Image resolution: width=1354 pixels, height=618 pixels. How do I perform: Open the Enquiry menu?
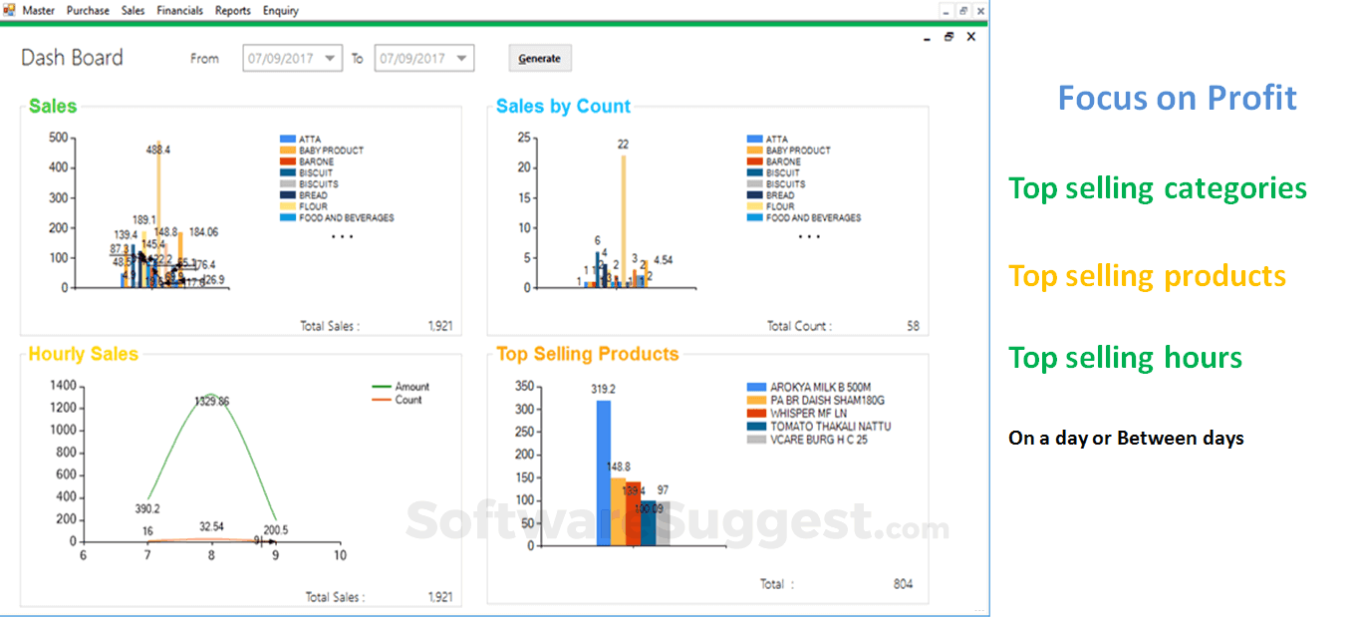tap(279, 10)
